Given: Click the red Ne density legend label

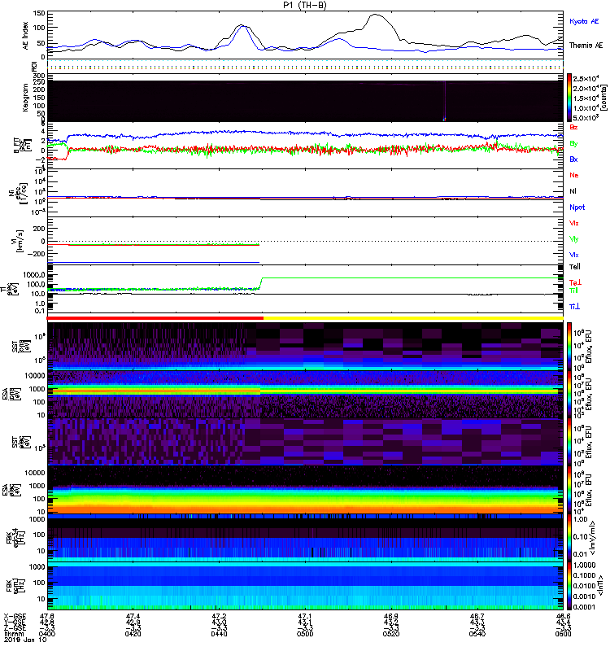Looking at the screenshot, I should (x=574, y=175).
